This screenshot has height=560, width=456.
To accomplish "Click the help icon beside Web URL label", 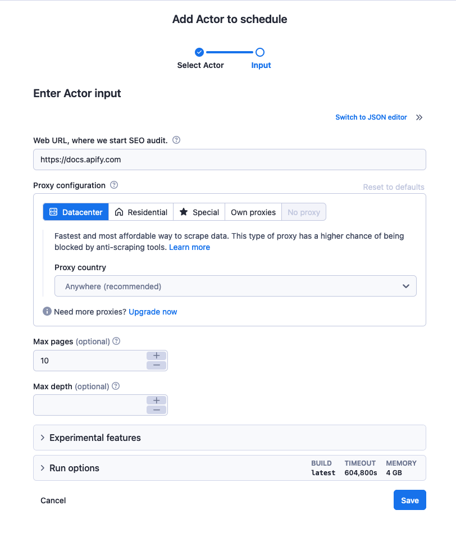I will click(x=176, y=140).
